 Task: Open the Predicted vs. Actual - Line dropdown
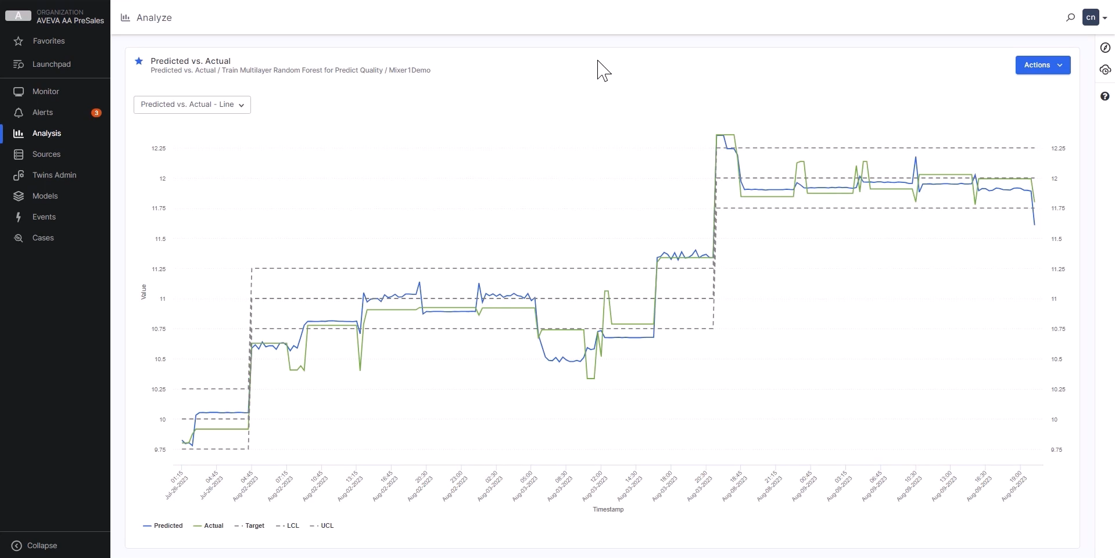192,105
